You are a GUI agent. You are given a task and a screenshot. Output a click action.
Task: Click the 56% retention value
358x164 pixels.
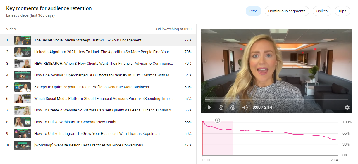pyautogui.click(x=188, y=110)
